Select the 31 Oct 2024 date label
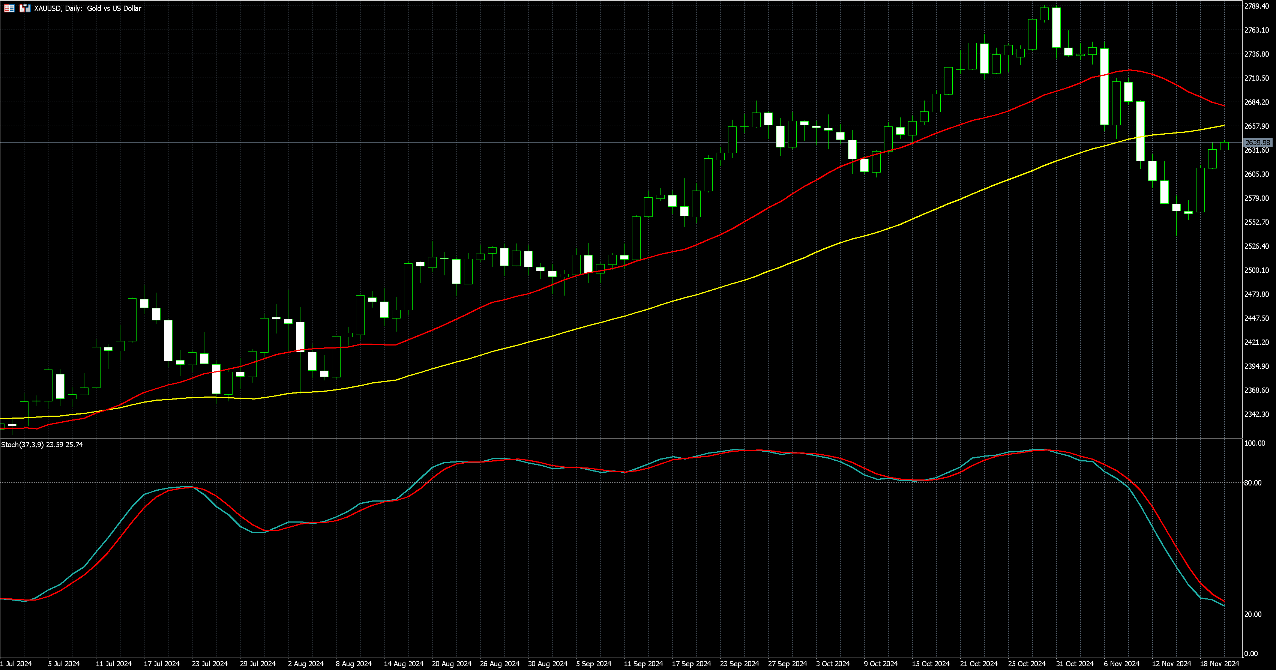The width and height of the screenshot is (1276, 670). pyautogui.click(x=1074, y=664)
